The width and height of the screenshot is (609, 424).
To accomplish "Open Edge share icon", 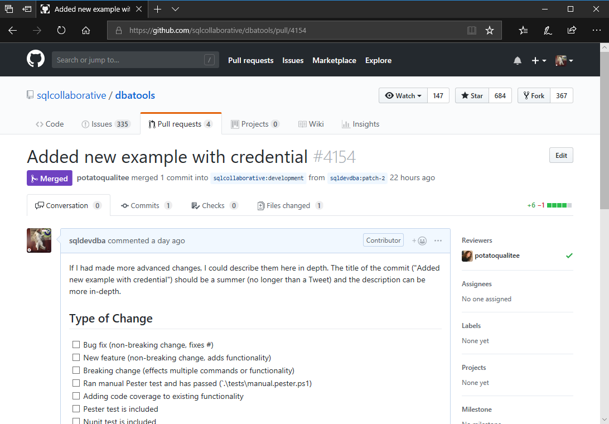I will pos(572,31).
